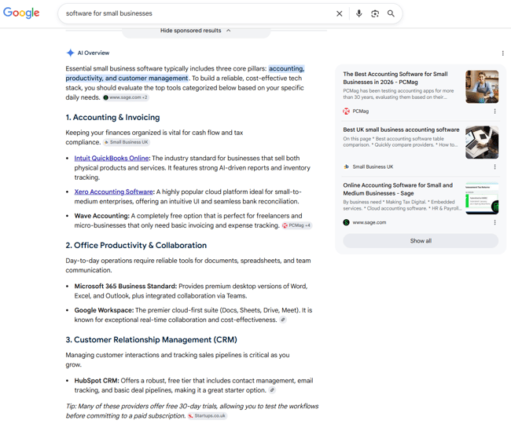Open Google Lens image search icon
The height and width of the screenshot is (424, 511).
click(375, 13)
